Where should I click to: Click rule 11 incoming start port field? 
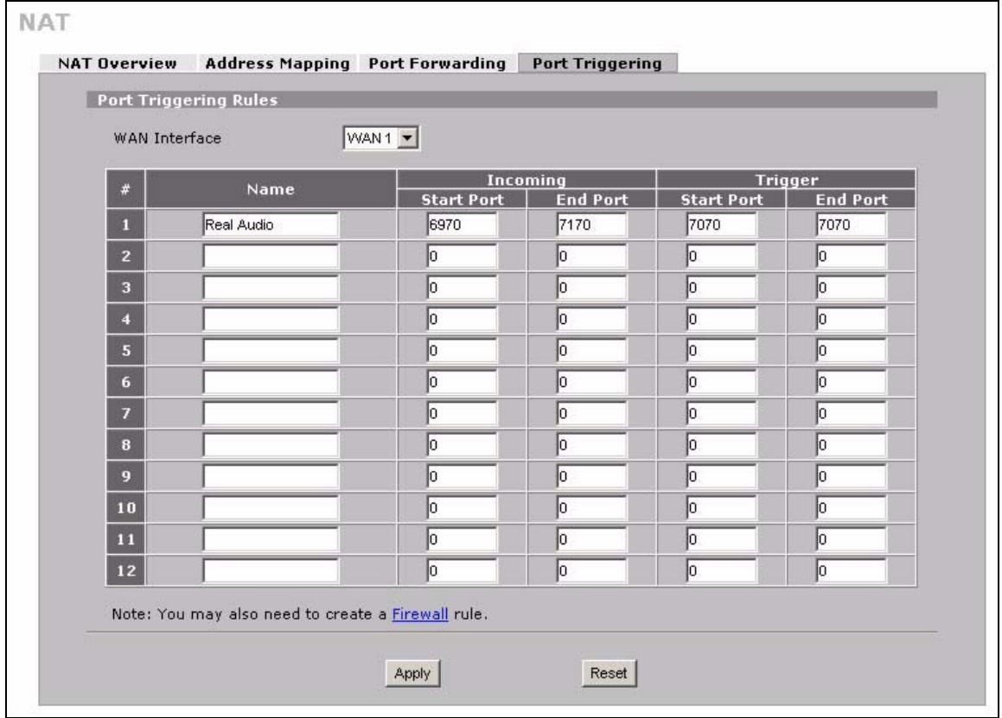(462, 539)
